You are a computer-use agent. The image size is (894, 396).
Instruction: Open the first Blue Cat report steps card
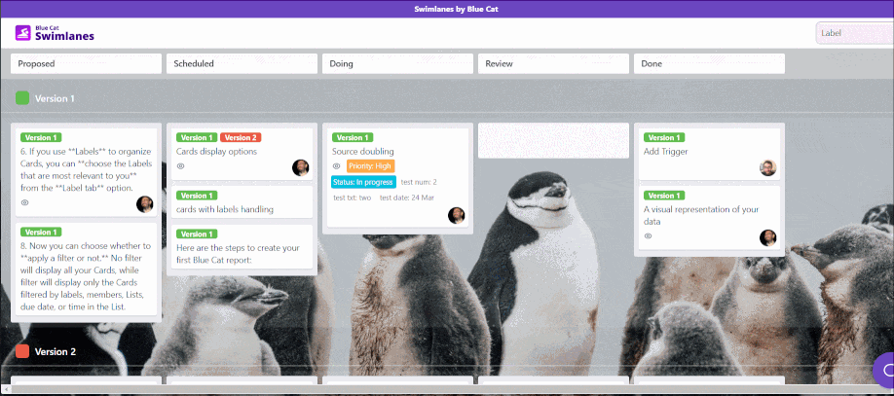[242, 247]
